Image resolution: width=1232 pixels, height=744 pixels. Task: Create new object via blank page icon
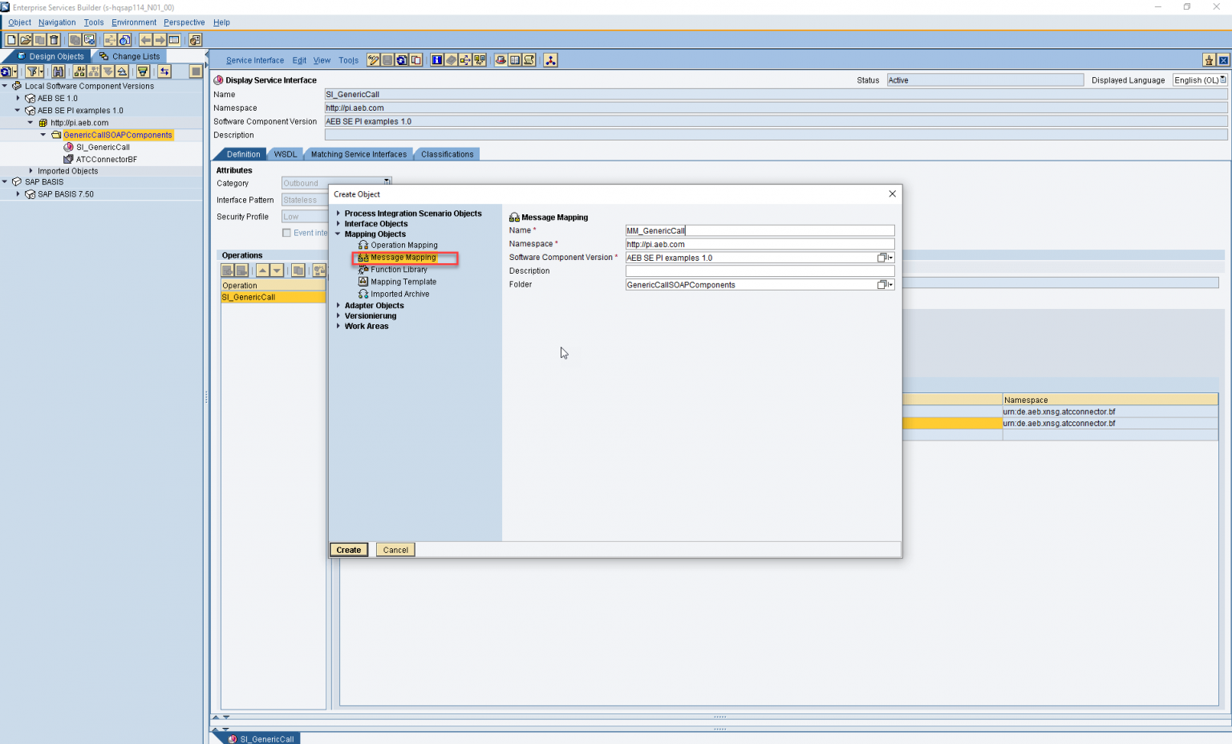click(x=11, y=38)
